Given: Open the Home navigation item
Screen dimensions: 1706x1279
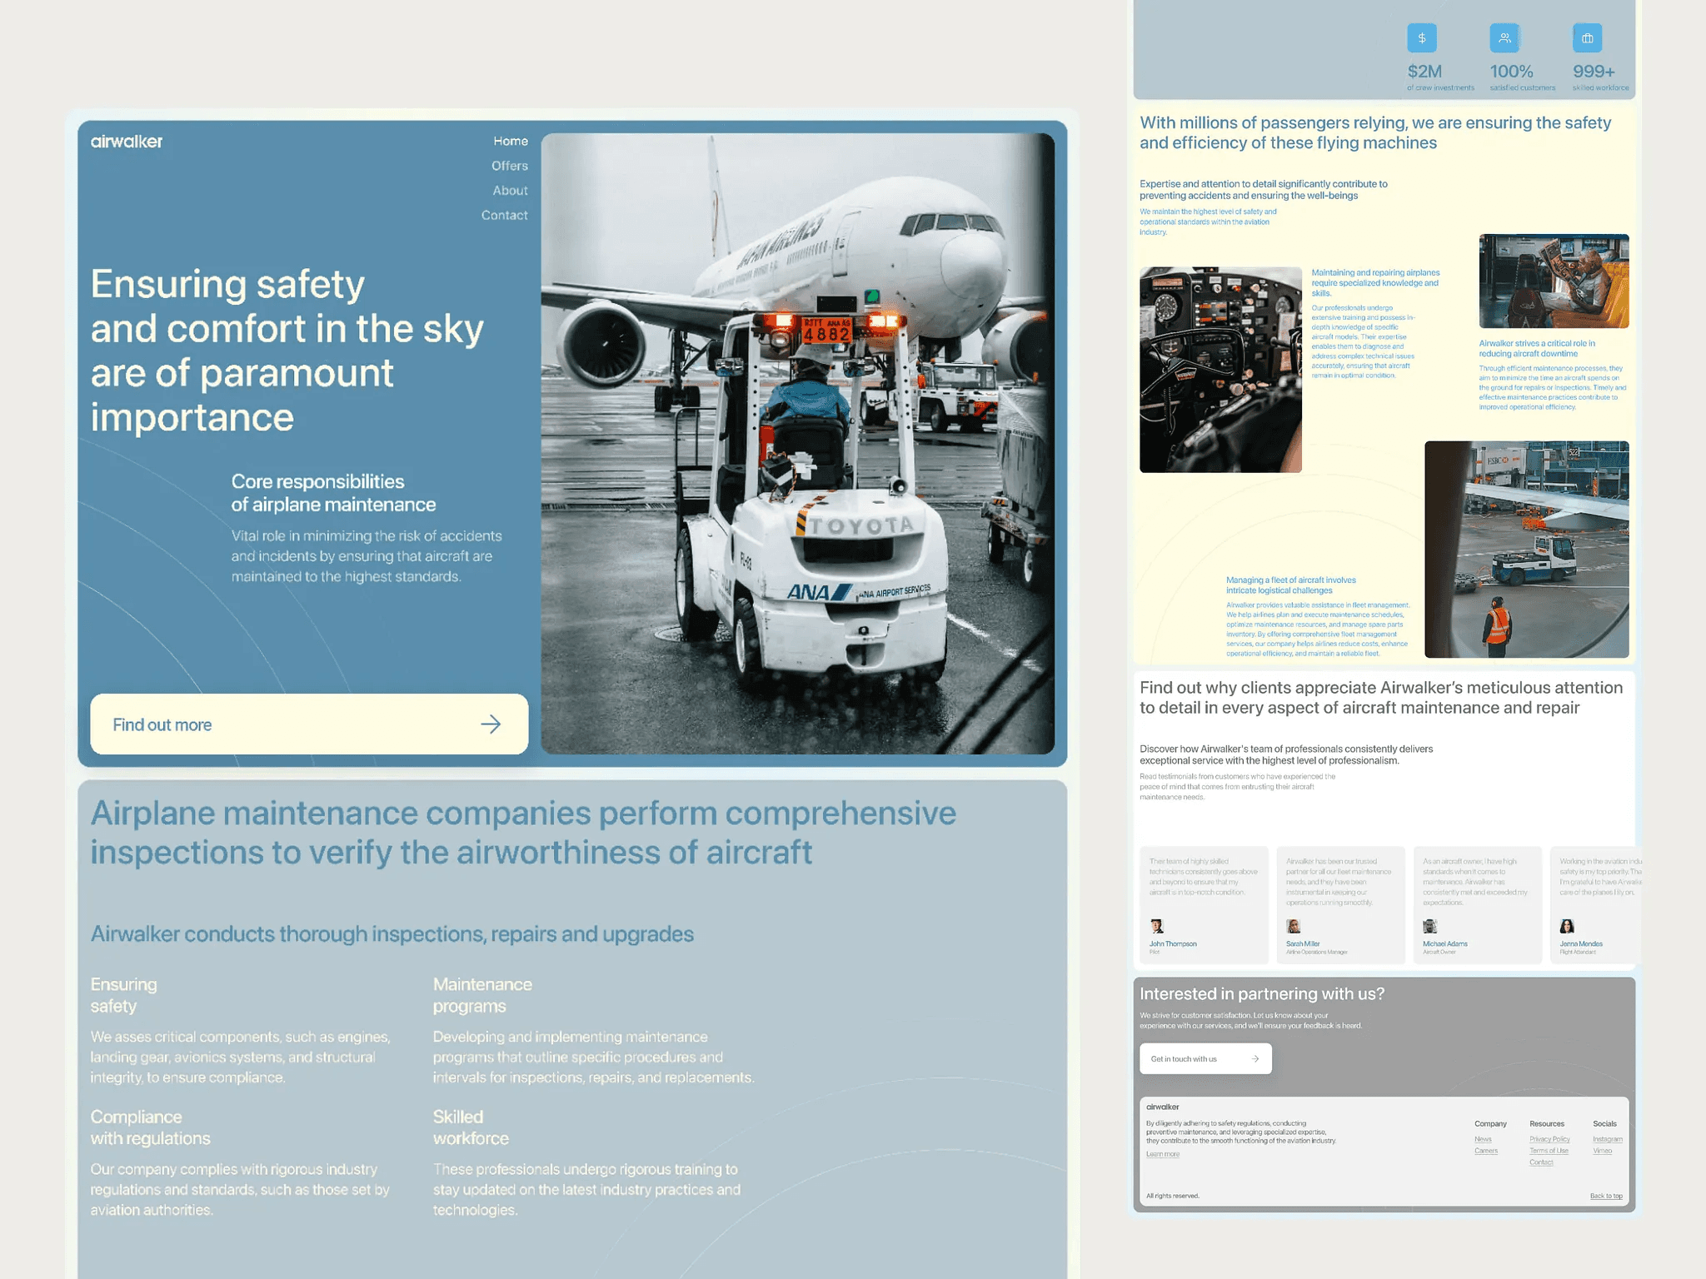Looking at the screenshot, I should [x=510, y=142].
